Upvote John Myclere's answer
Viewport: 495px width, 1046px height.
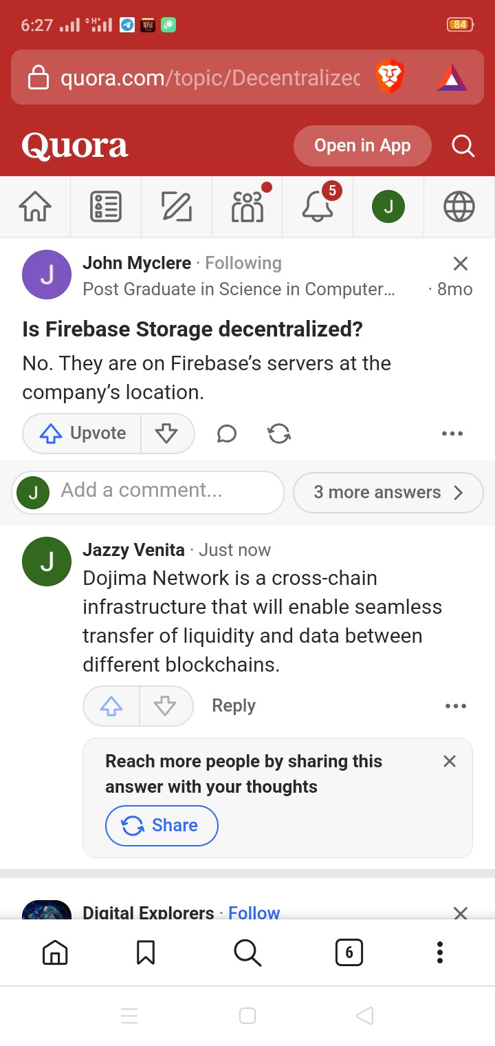(x=82, y=434)
